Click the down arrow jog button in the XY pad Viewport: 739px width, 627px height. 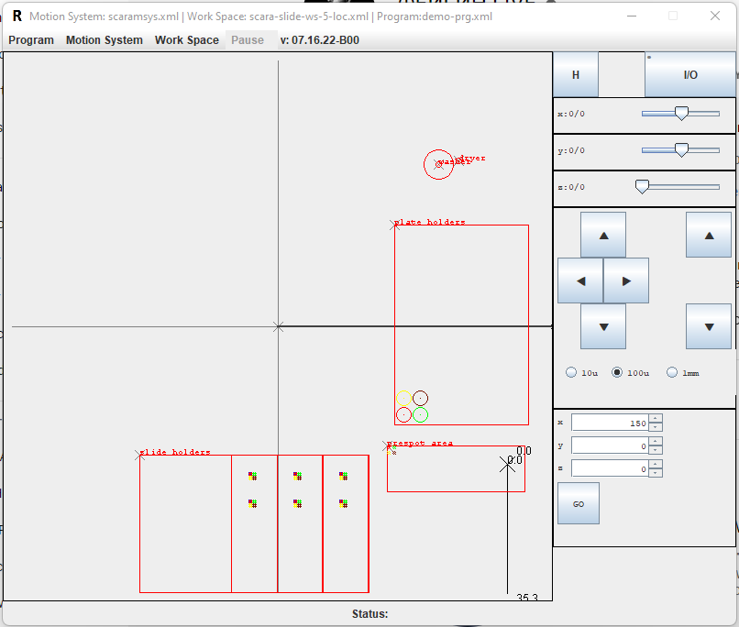[x=603, y=326]
